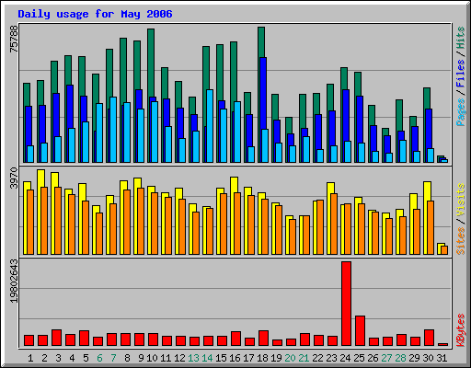Click the green day 20 label
The height and width of the screenshot is (368, 471).
[290, 358]
